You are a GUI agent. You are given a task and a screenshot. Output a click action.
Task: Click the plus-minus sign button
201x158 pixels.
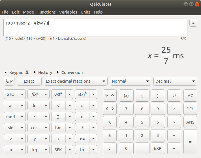pos(110,135)
